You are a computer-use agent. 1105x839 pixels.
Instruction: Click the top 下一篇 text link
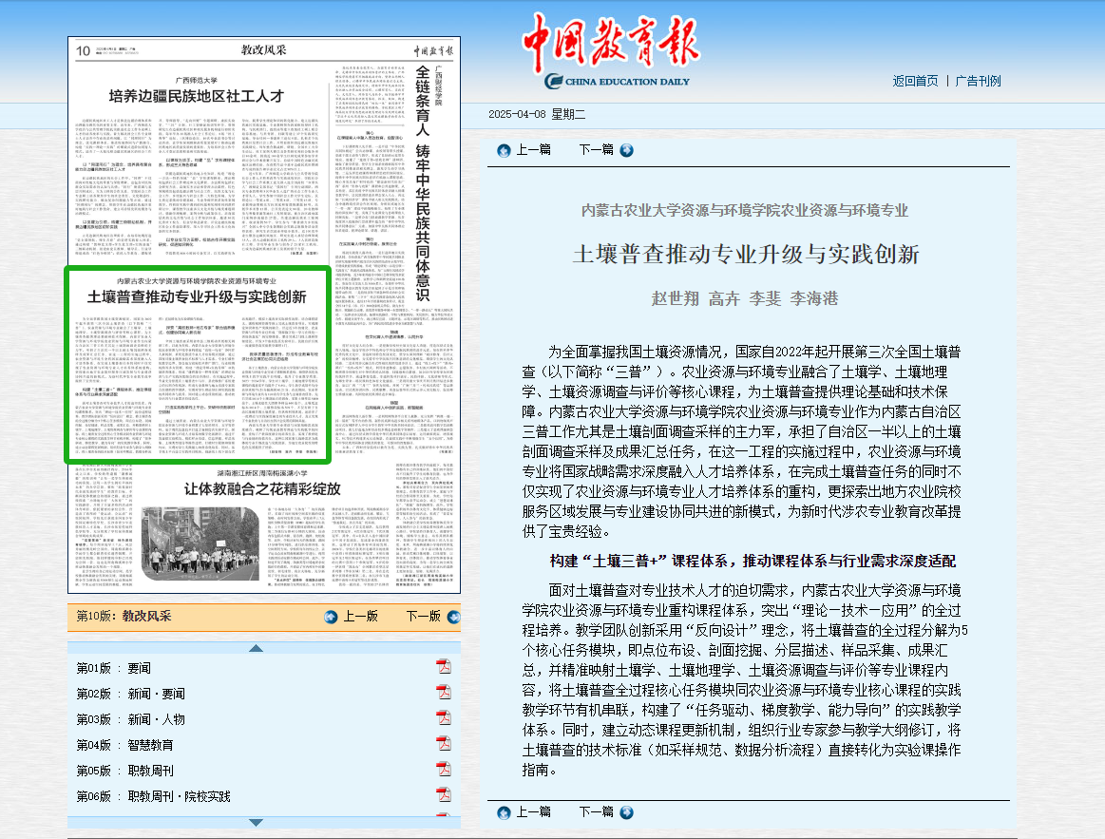click(x=596, y=149)
